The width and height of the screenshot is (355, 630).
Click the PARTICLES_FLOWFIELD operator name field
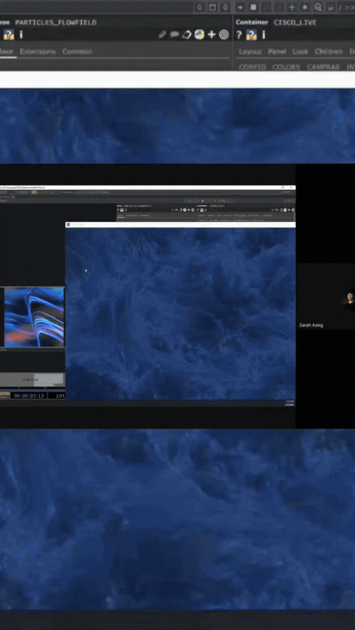point(56,22)
